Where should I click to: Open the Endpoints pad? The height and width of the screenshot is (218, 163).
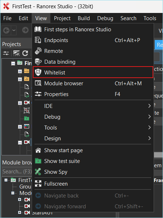(93, 40)
